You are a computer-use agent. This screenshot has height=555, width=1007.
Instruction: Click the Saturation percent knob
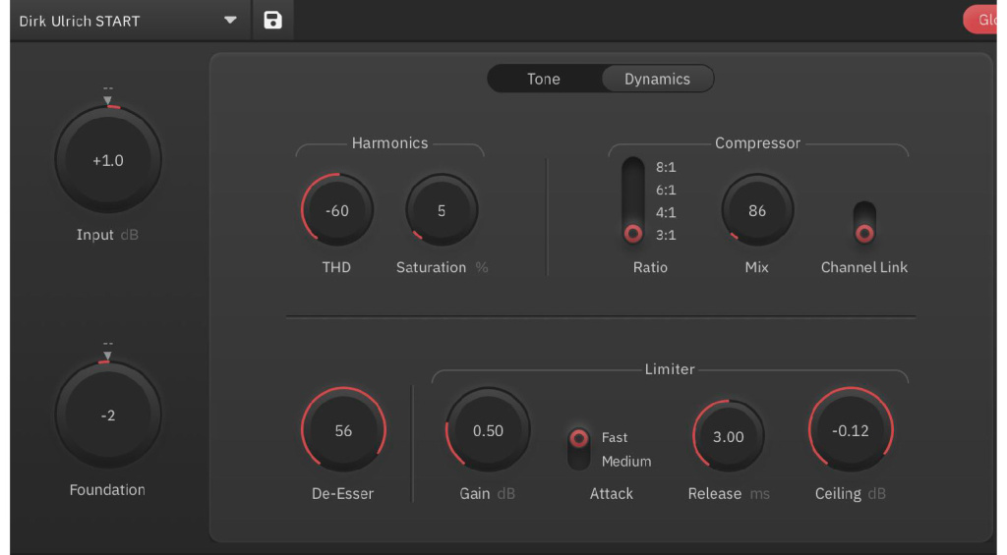coord(442,211)
